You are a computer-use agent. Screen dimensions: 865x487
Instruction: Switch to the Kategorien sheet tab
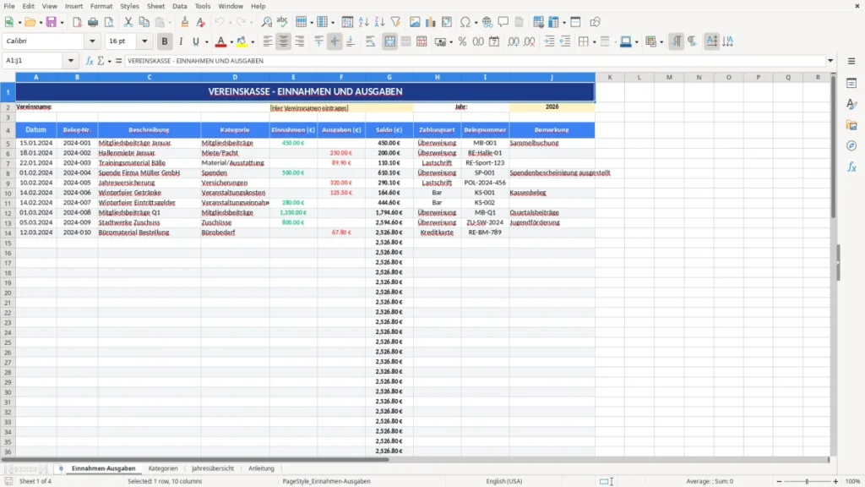pos(163,468)
